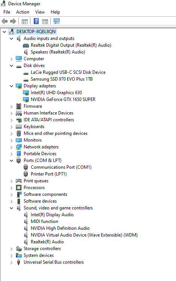Select the Firmware chip icon
Image resolution: width=176 pixels, height=281 pixels.
point(18,106)
